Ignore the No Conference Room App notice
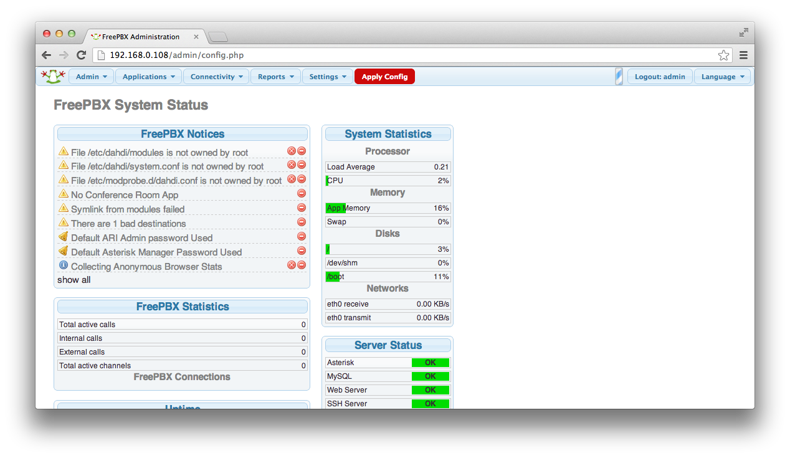Viewport: 790px width, 458px height. pyautogui.click(x=302, y=194)
